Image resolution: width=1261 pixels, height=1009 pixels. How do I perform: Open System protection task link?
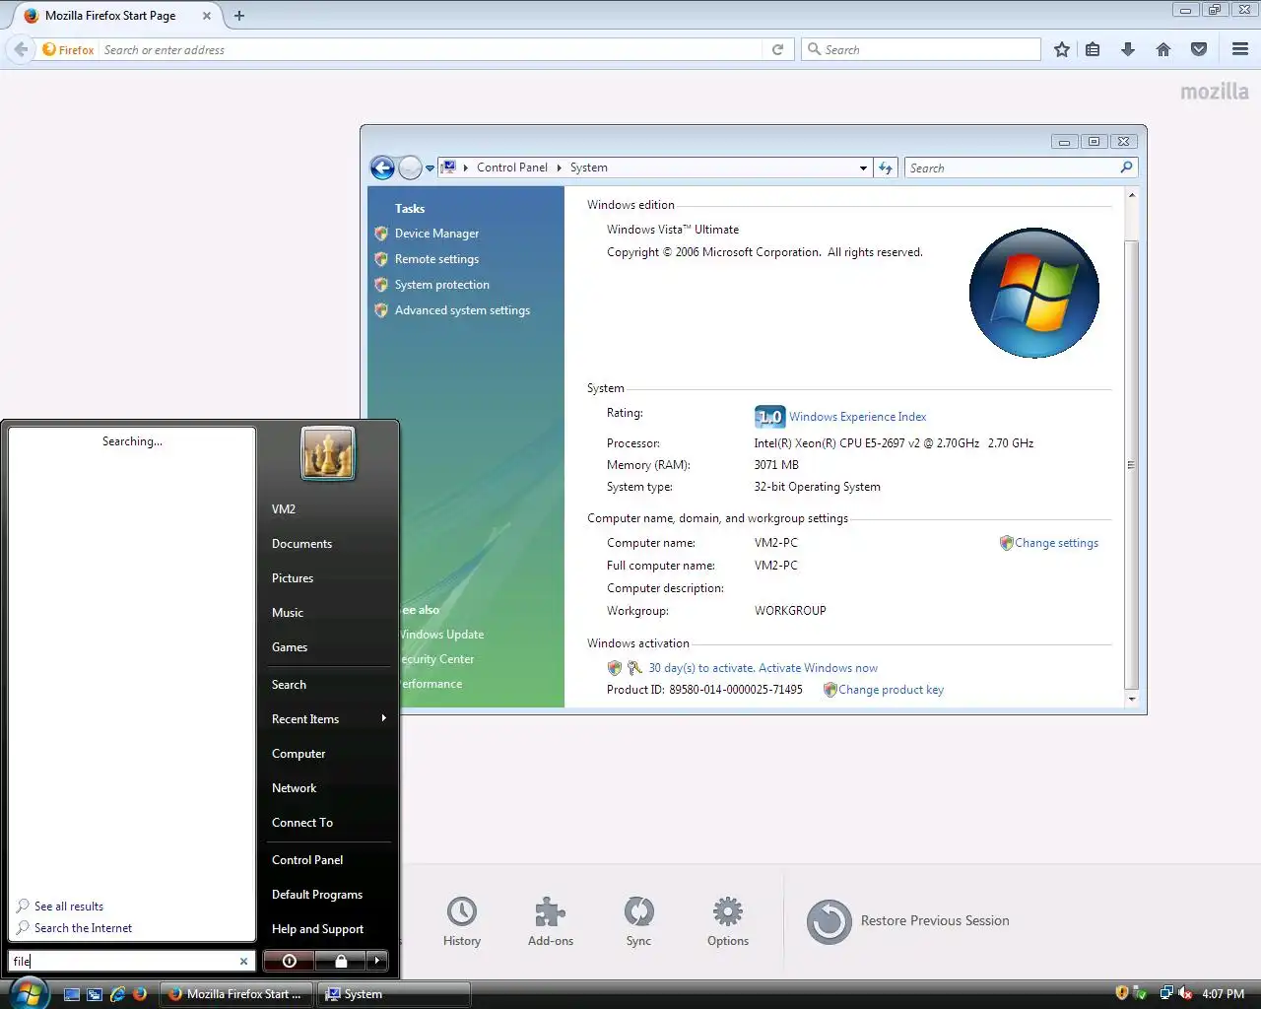click(441, 285)
